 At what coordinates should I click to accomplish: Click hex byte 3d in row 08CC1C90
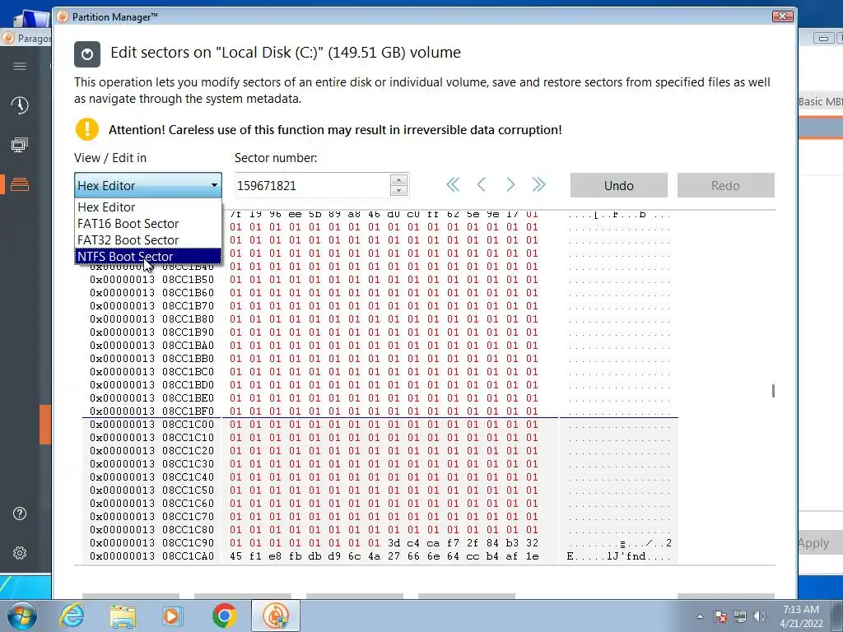point(394,543)
